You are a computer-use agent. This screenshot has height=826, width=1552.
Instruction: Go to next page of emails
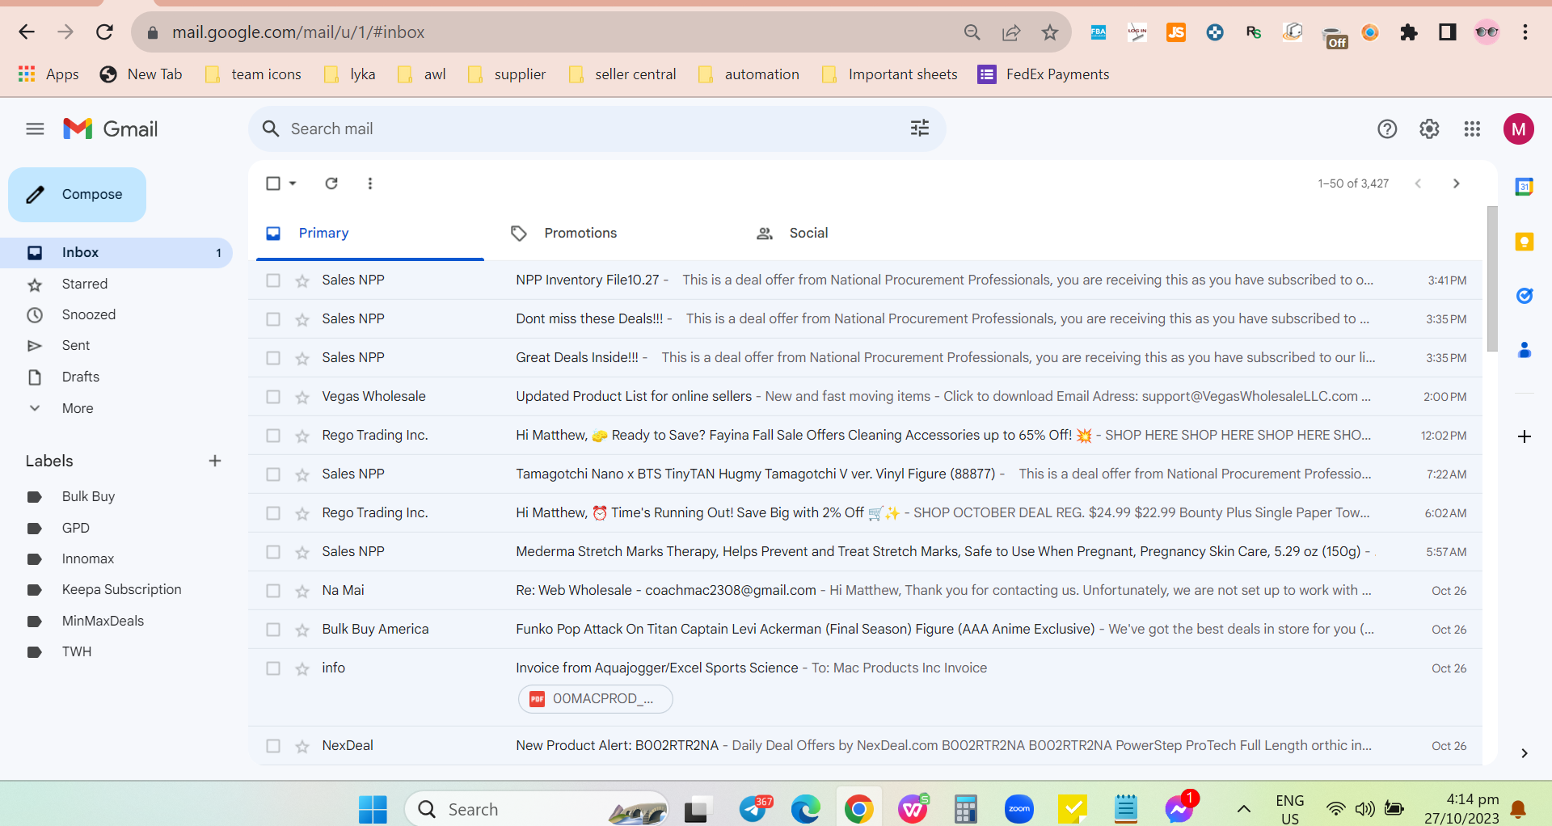[1457, 183]
